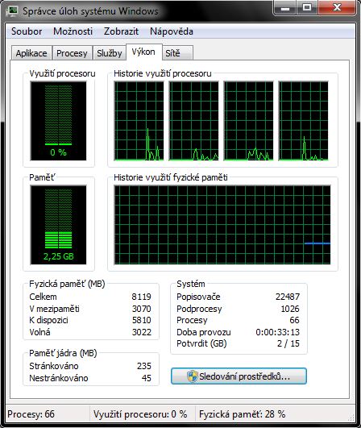
Task: Click the physical memory history graph
Action: (222, 225)
